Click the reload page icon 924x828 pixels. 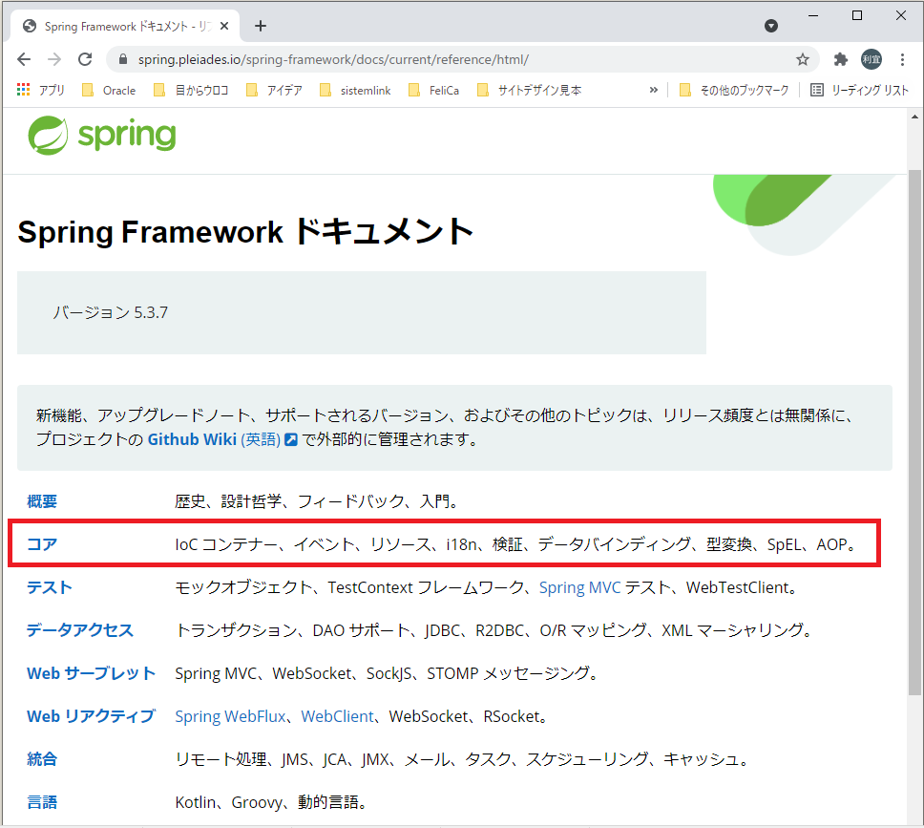point(85,58)
